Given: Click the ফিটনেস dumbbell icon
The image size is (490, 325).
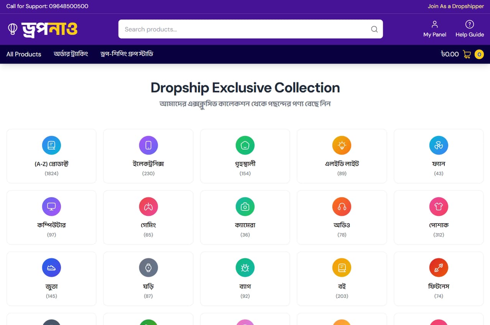Looking at the screenshot, I should tap(439, 268).
